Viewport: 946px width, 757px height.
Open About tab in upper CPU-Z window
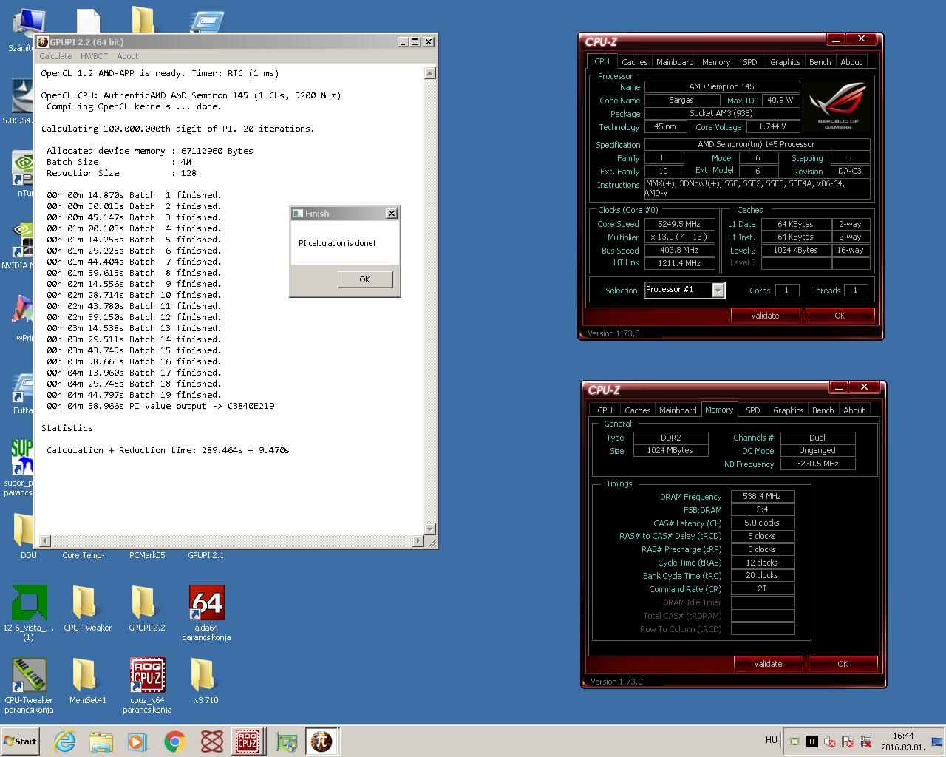point(851,62)
